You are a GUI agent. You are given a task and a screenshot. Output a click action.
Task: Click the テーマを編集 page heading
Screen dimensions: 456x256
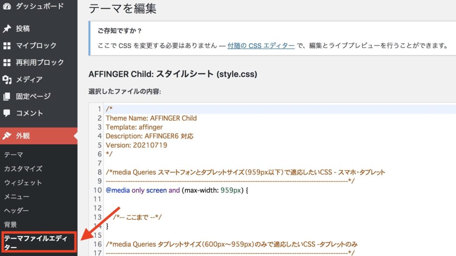tap(122, 8)
